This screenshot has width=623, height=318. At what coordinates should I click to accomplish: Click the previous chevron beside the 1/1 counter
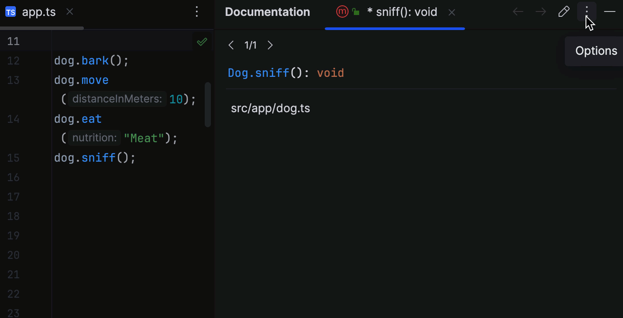click(231, 45)
